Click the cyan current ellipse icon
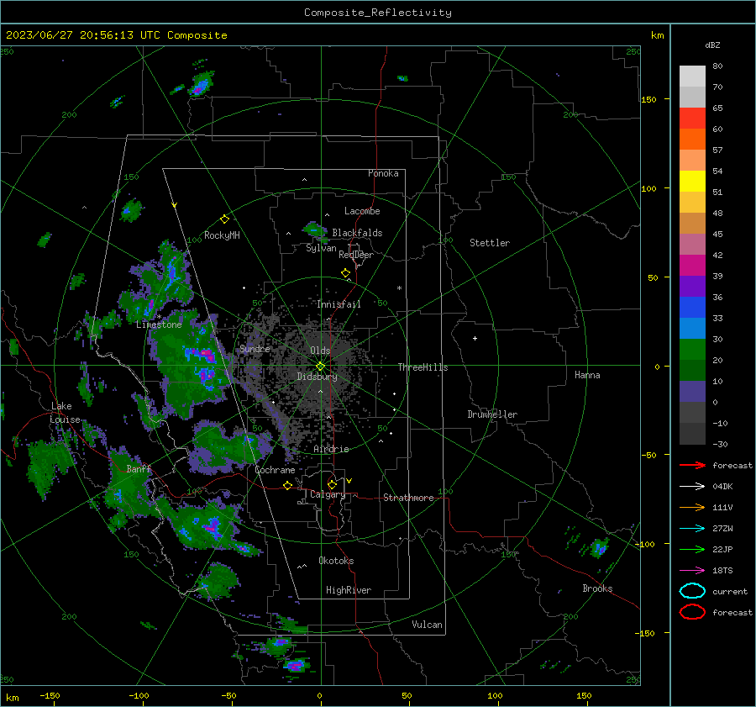Image resolution: width=756 pixels, height=707 pixels. (x=692, y=591)
